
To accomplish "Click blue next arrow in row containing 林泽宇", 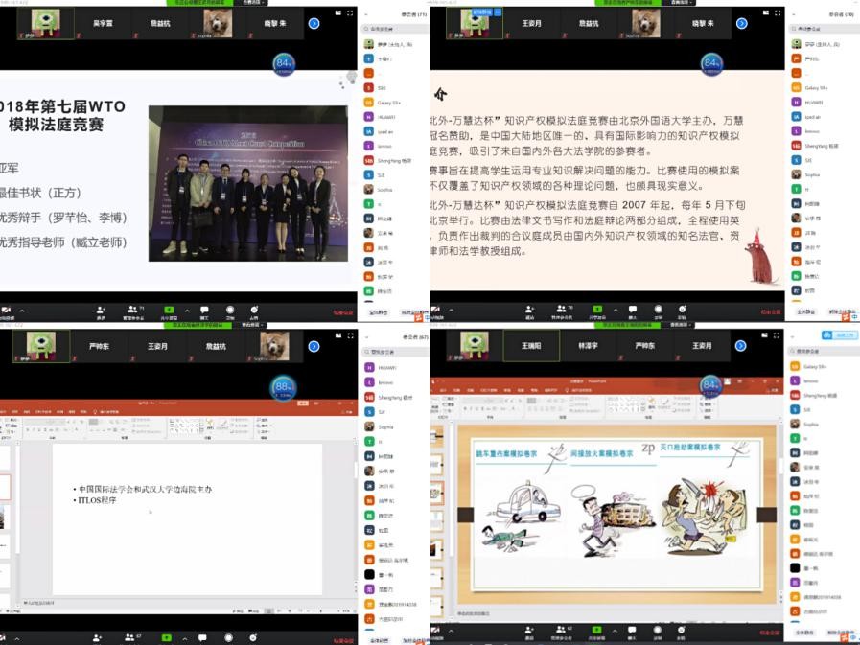I will (x=741, y=346).
